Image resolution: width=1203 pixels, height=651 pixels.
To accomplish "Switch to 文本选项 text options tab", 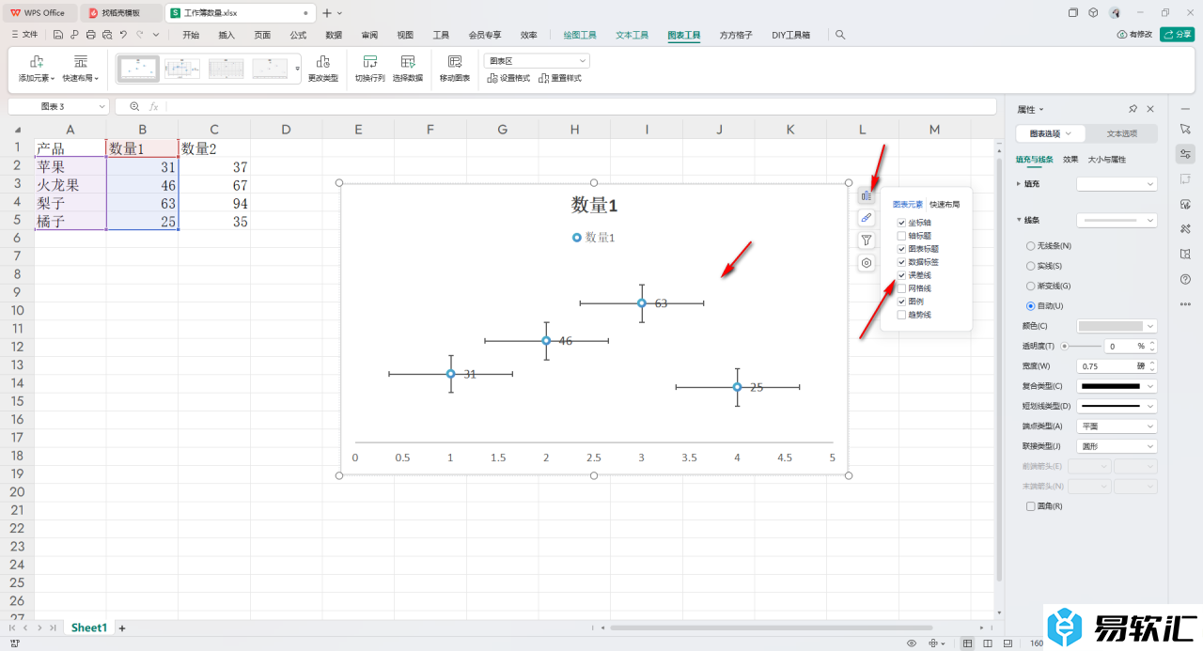I will tap(1122, 133).
